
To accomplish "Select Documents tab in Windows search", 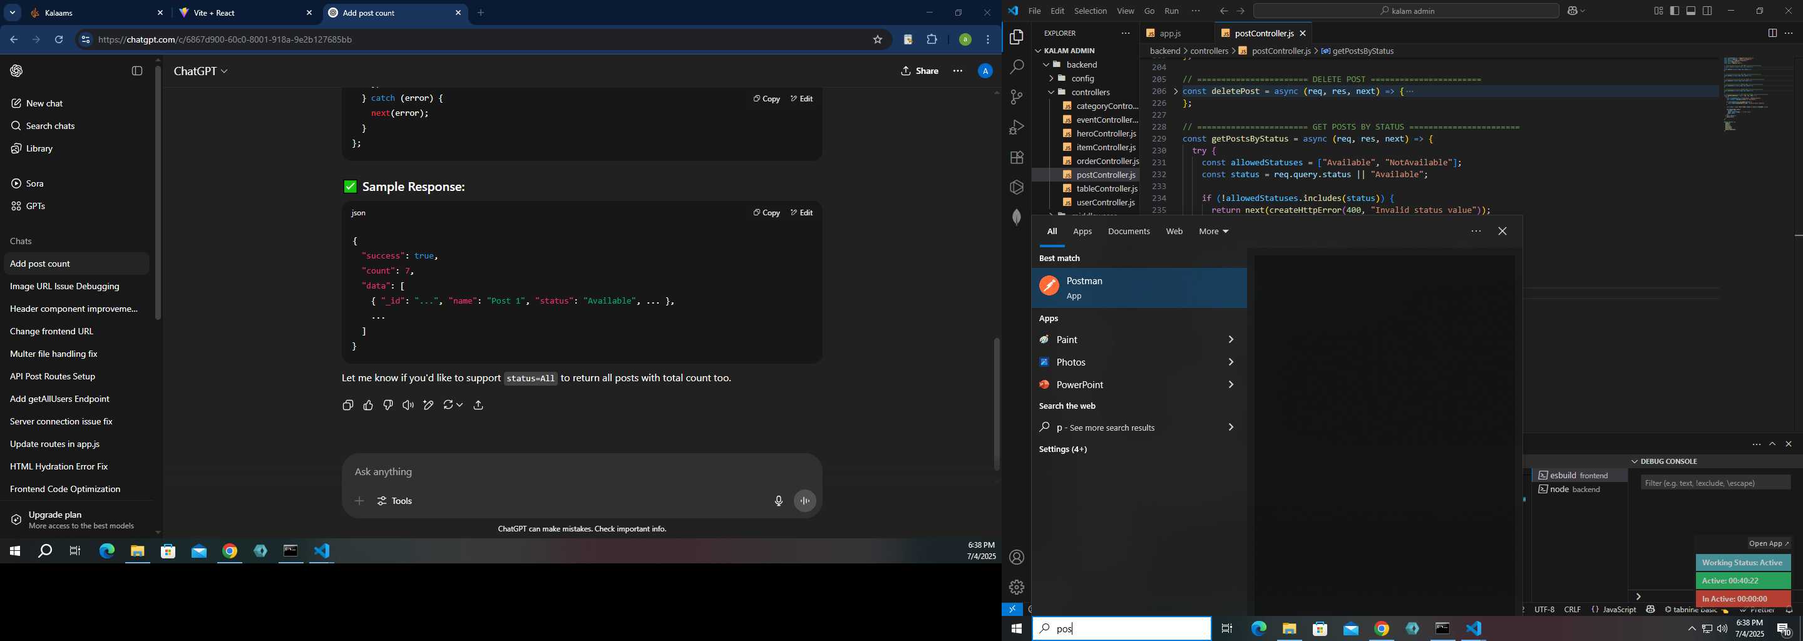I will (x=1128, y=232).
